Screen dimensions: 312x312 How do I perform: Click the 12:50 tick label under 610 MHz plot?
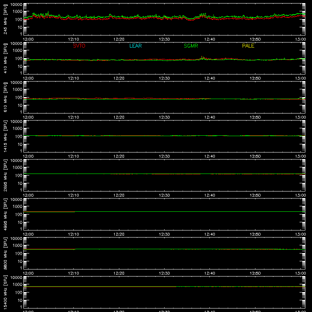[255, 117]
